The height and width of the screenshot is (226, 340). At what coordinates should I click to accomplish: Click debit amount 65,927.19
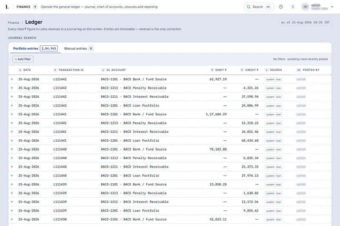click(x=218, y=79)
